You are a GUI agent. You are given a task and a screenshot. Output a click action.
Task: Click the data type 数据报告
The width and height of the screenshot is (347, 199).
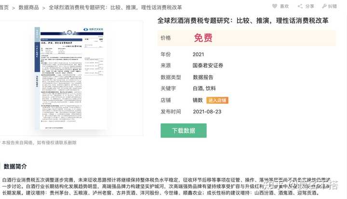(x=203, y=77)
